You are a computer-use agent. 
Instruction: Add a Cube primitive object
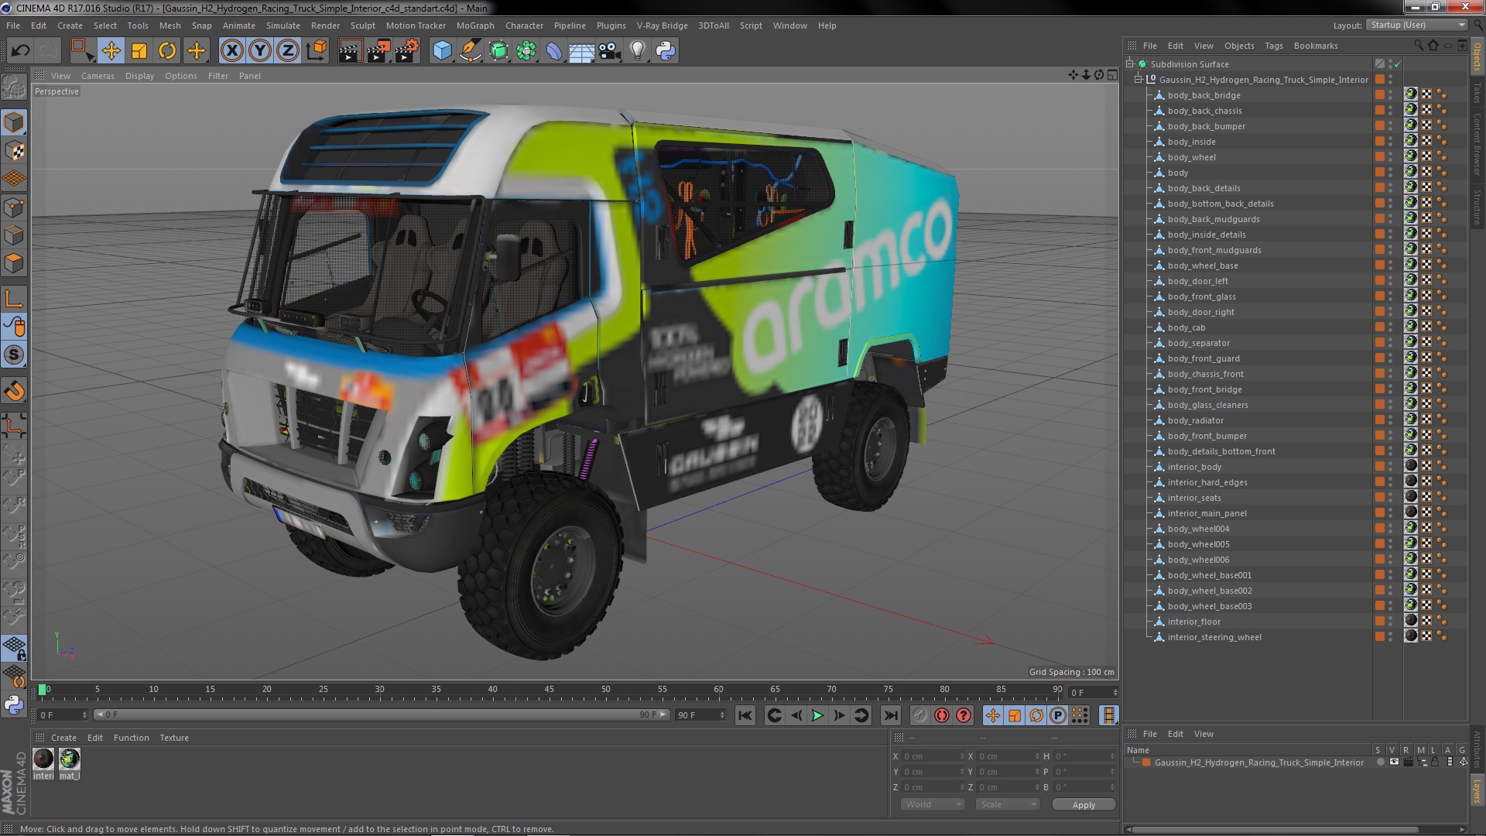442,51
